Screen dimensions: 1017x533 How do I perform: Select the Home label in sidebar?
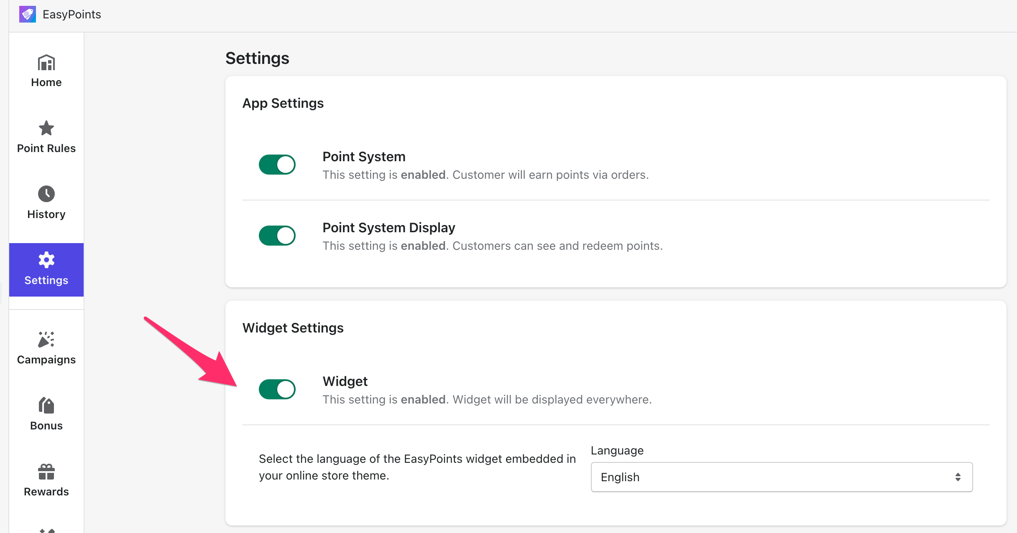pos(46,82)
